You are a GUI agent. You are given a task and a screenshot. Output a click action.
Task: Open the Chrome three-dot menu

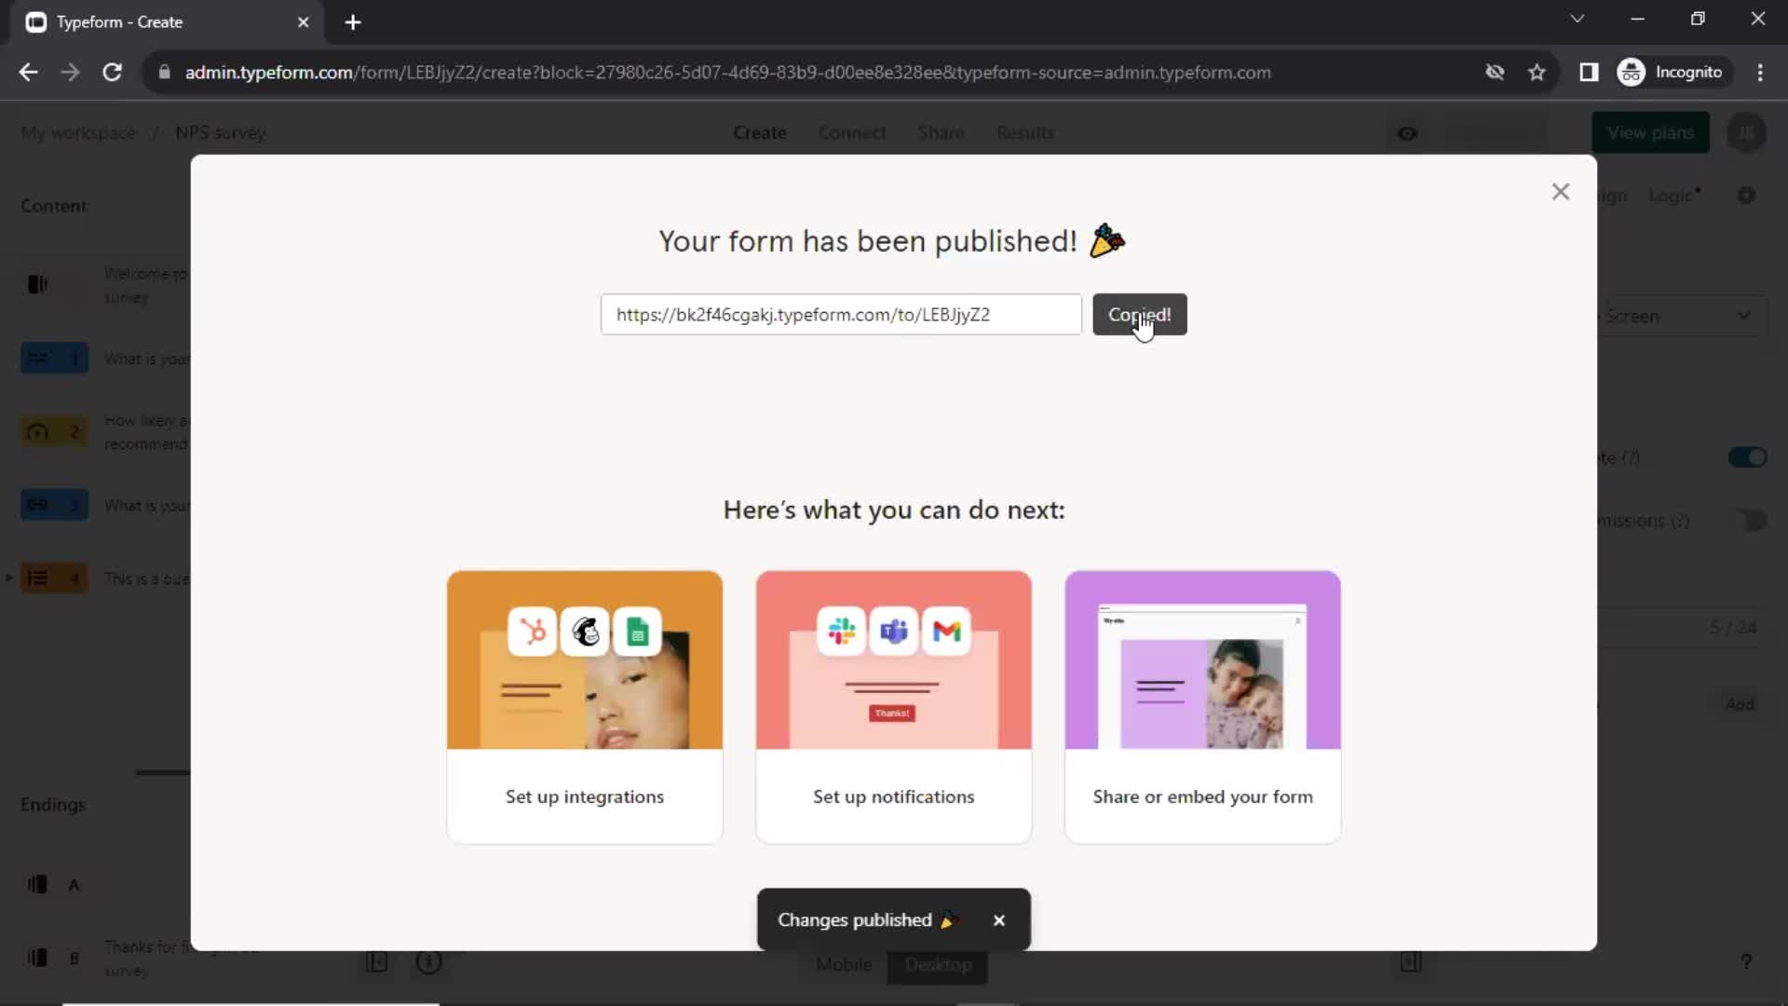pos(1760,73)
